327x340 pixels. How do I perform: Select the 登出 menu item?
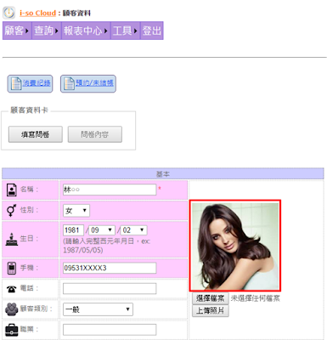point(152,31)
